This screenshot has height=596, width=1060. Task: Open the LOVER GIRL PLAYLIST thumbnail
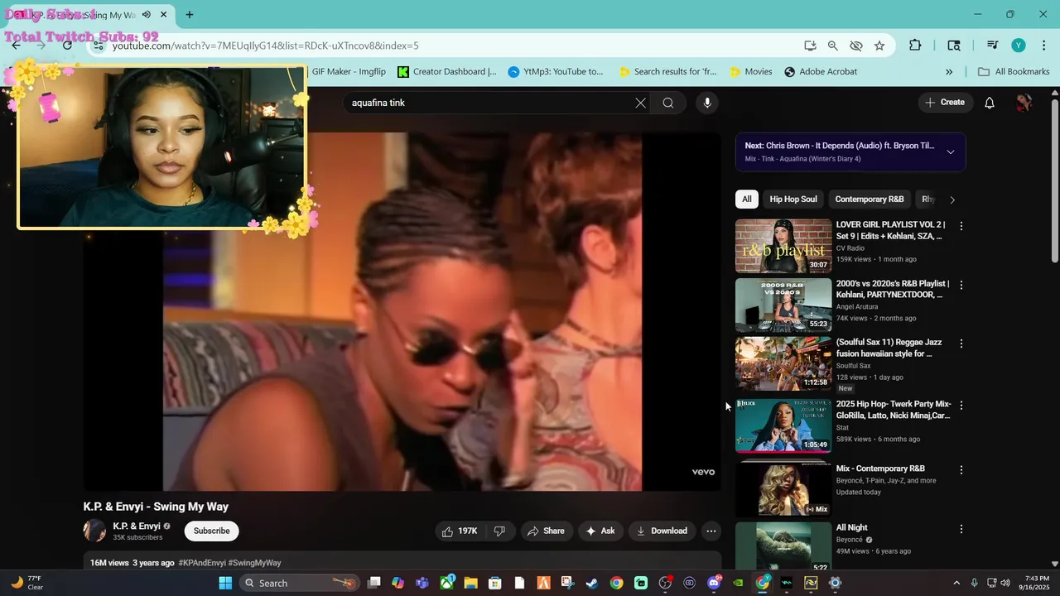click(783, 246)
